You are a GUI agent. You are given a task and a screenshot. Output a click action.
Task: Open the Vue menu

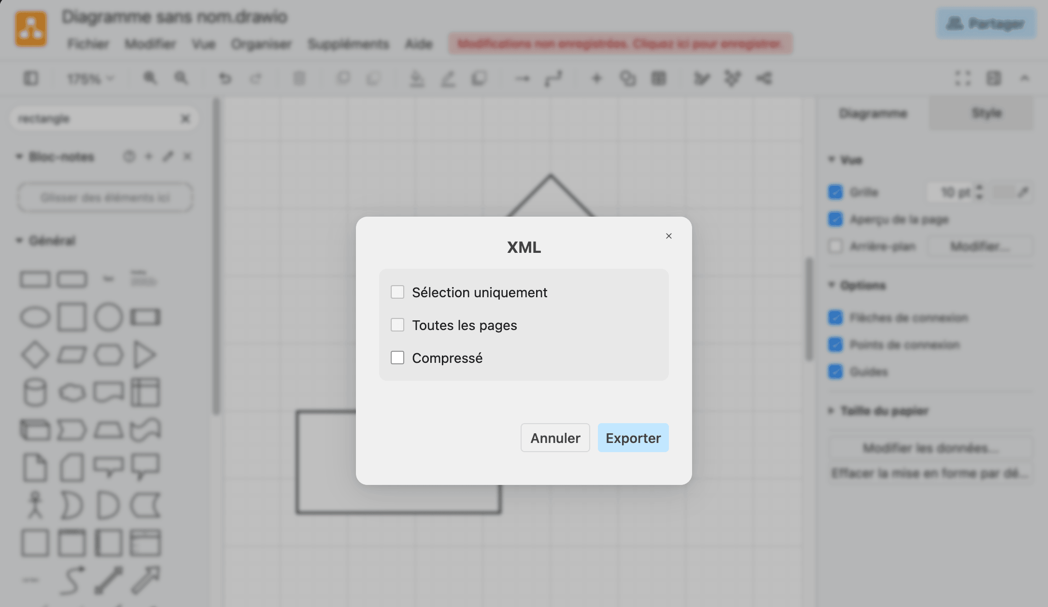[203, 44]
